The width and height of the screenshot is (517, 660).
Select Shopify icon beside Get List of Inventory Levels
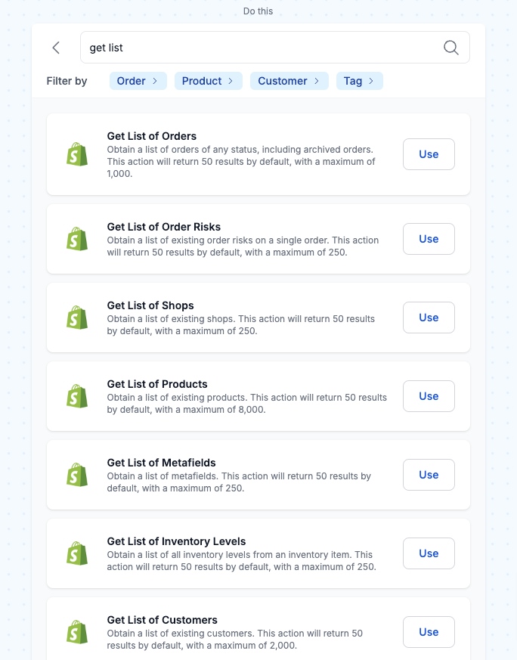[77, 553]
